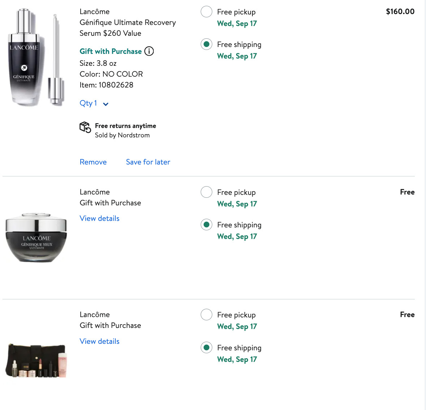
Task: View details of cosmetic bag gift
Action: pyautogui.click(x=99, y=341)
